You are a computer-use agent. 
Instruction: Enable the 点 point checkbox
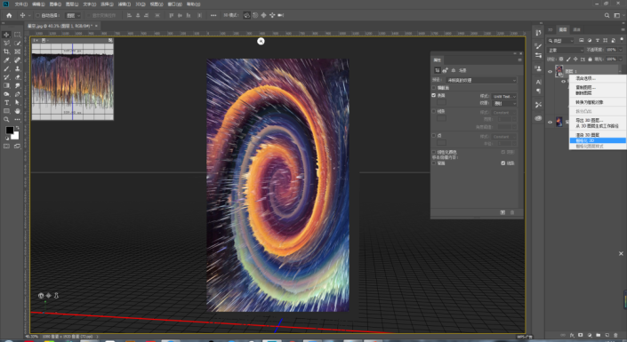tap(434, 135)
